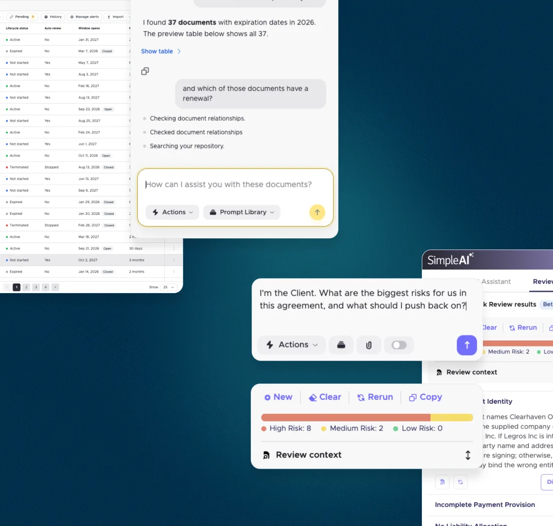Open the Incomplete Payment Provision item
The height and width of the screenshot is (526, 553).
pos(485,504)
